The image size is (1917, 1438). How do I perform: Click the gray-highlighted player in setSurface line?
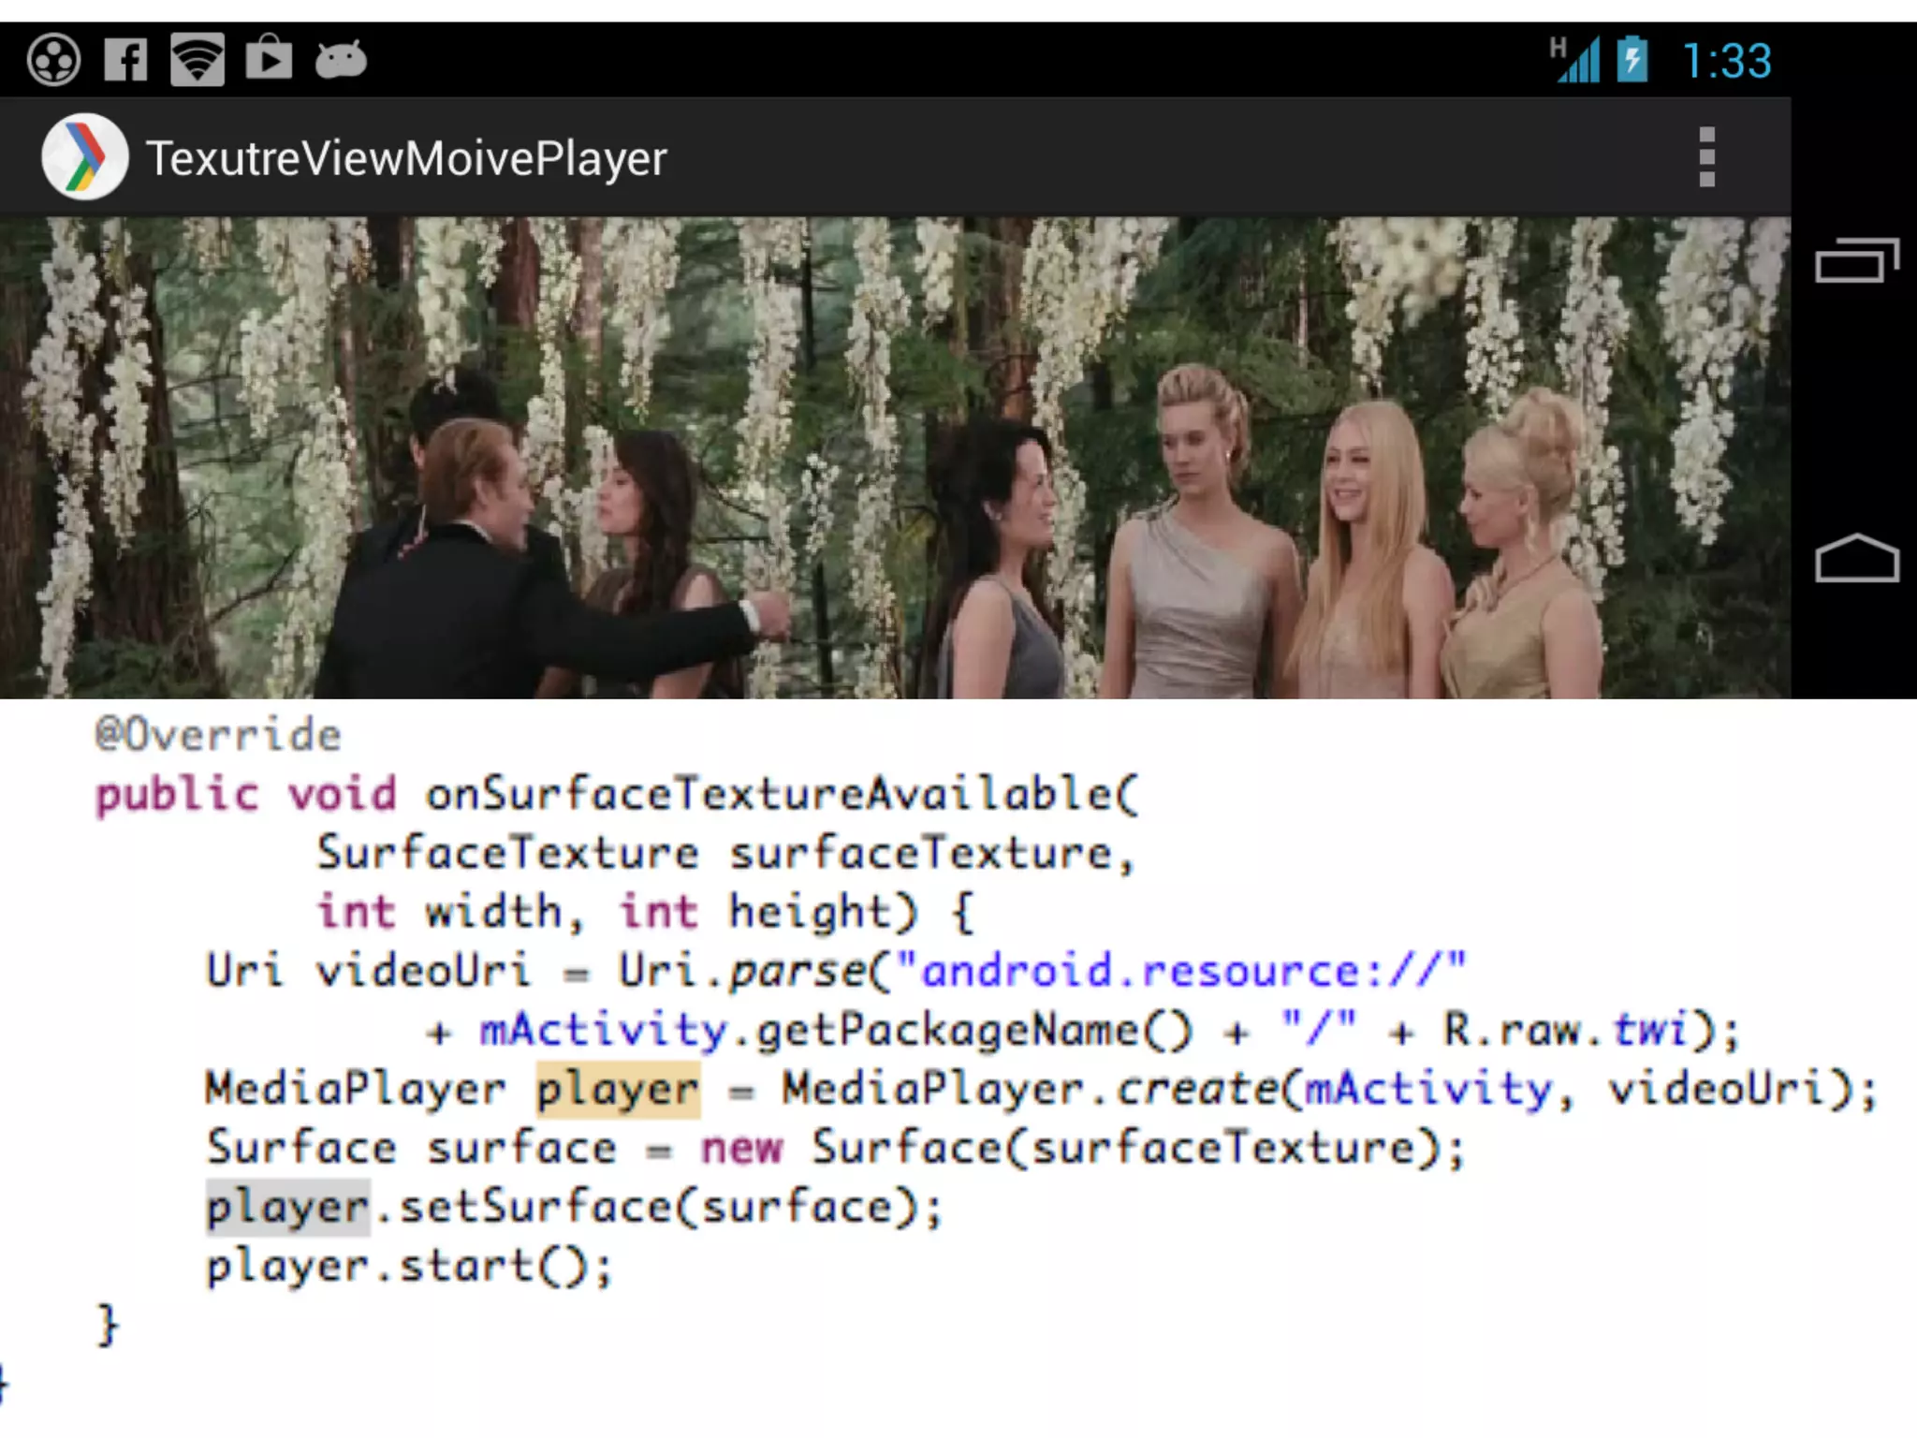point(287,1208)
